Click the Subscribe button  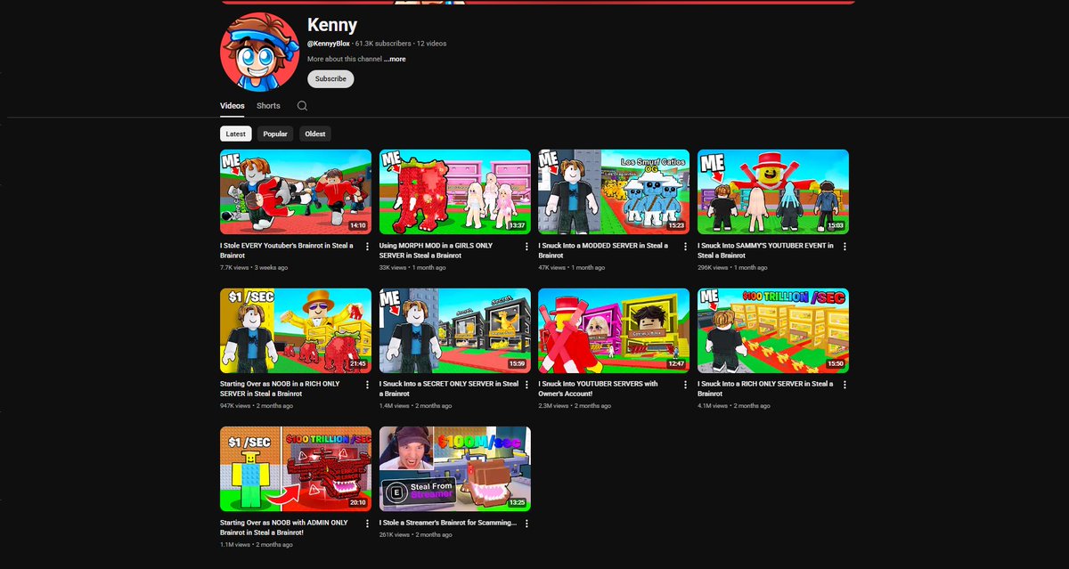coord(330,78)
